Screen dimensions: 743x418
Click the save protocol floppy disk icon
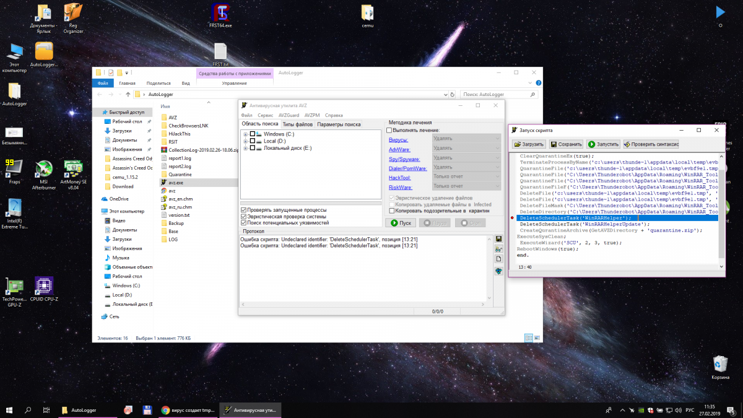[498, 239]
